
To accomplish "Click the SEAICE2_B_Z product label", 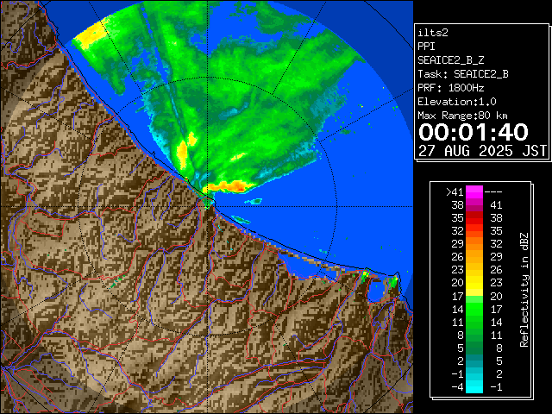I will click(x=454, y=60).
